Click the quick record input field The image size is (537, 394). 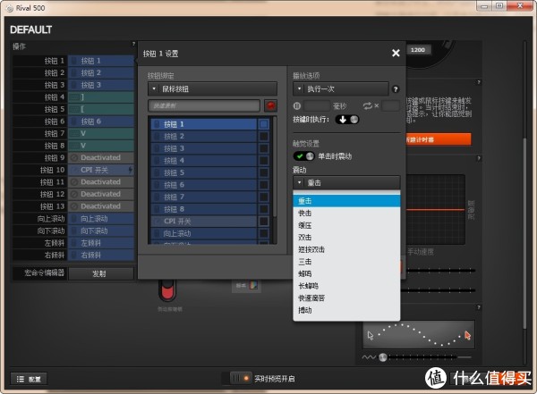[x=204, y=105]
